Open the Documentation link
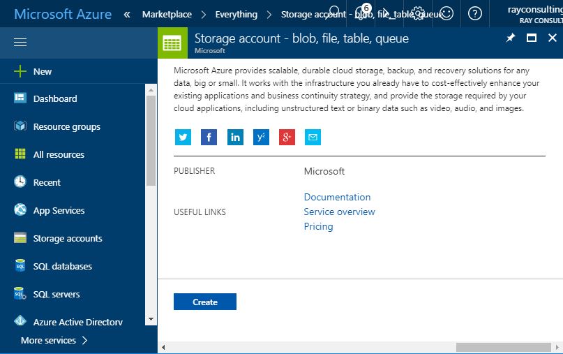The height and width of the screenshot is (354, 563). [337, 197]
